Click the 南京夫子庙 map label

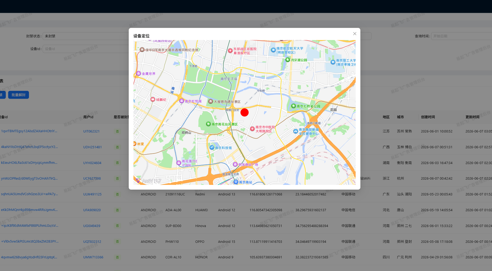229,79
